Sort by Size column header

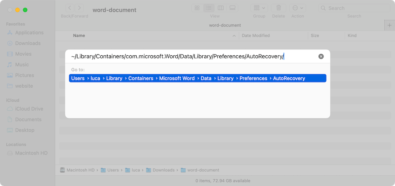315,36
